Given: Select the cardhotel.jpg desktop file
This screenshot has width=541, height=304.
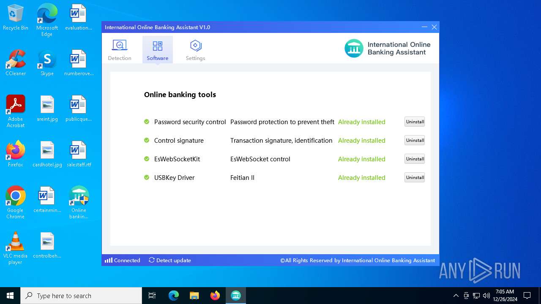Looking at the screenshot, I should (47, 154).
